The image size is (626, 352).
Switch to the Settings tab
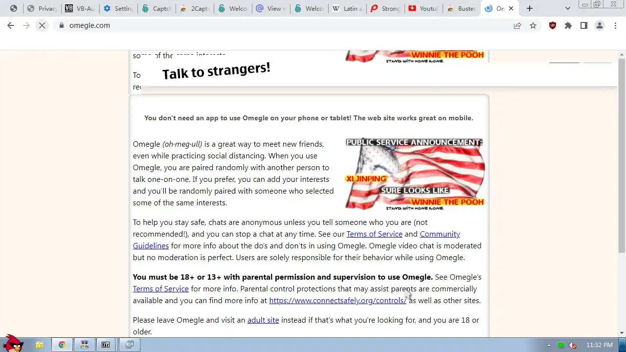(x=118, y=8)
